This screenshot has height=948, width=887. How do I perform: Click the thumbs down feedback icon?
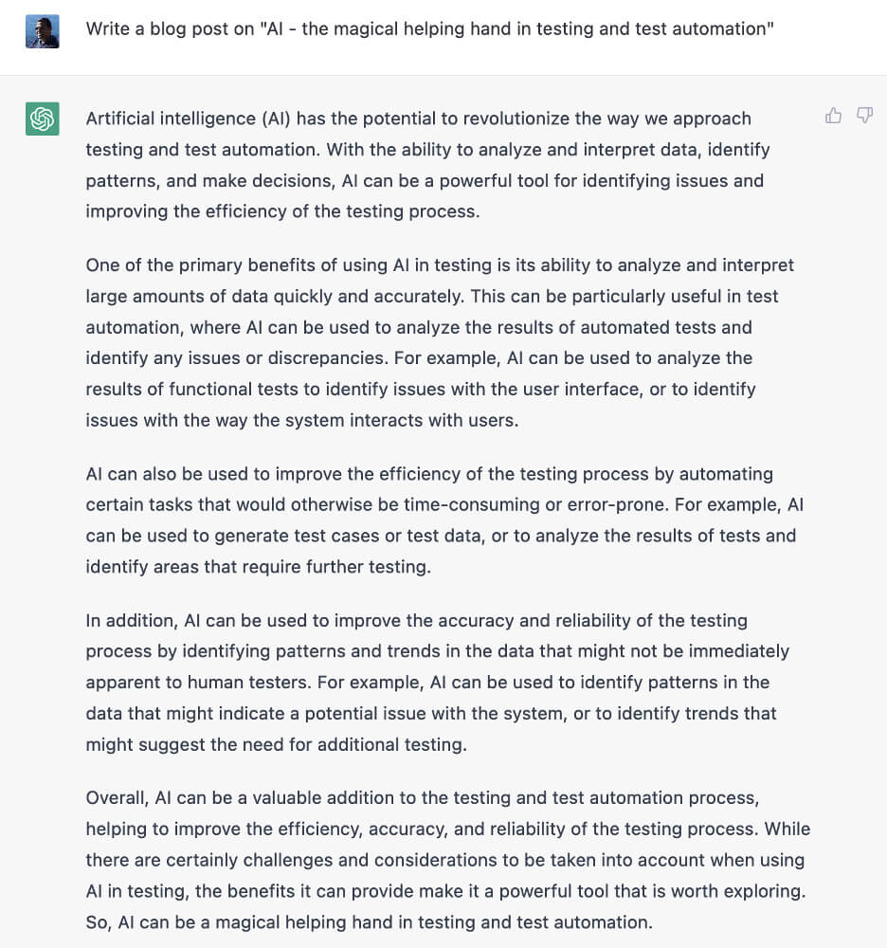(x=864, y=116)
